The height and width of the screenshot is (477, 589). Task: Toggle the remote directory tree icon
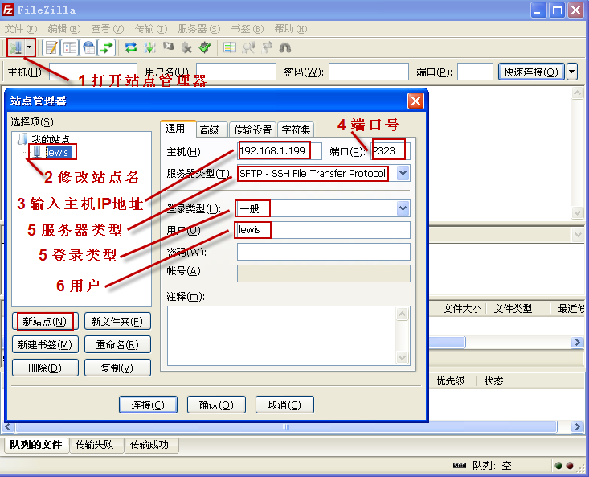(88, 47)
